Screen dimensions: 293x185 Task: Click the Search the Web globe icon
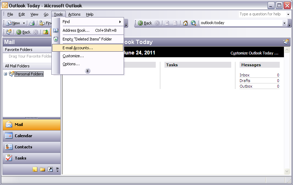pyautogui.click(x=193, y=23)
